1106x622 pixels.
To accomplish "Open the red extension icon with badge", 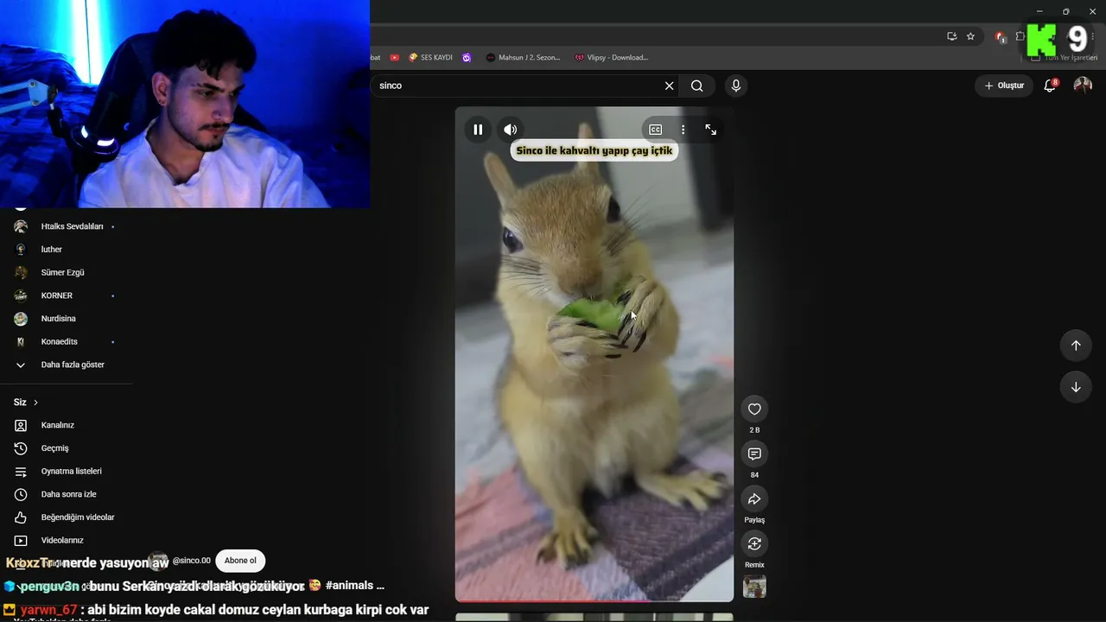I will pos(1000,36).
